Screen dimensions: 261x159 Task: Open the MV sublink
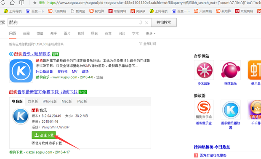[x=75, y=72]
